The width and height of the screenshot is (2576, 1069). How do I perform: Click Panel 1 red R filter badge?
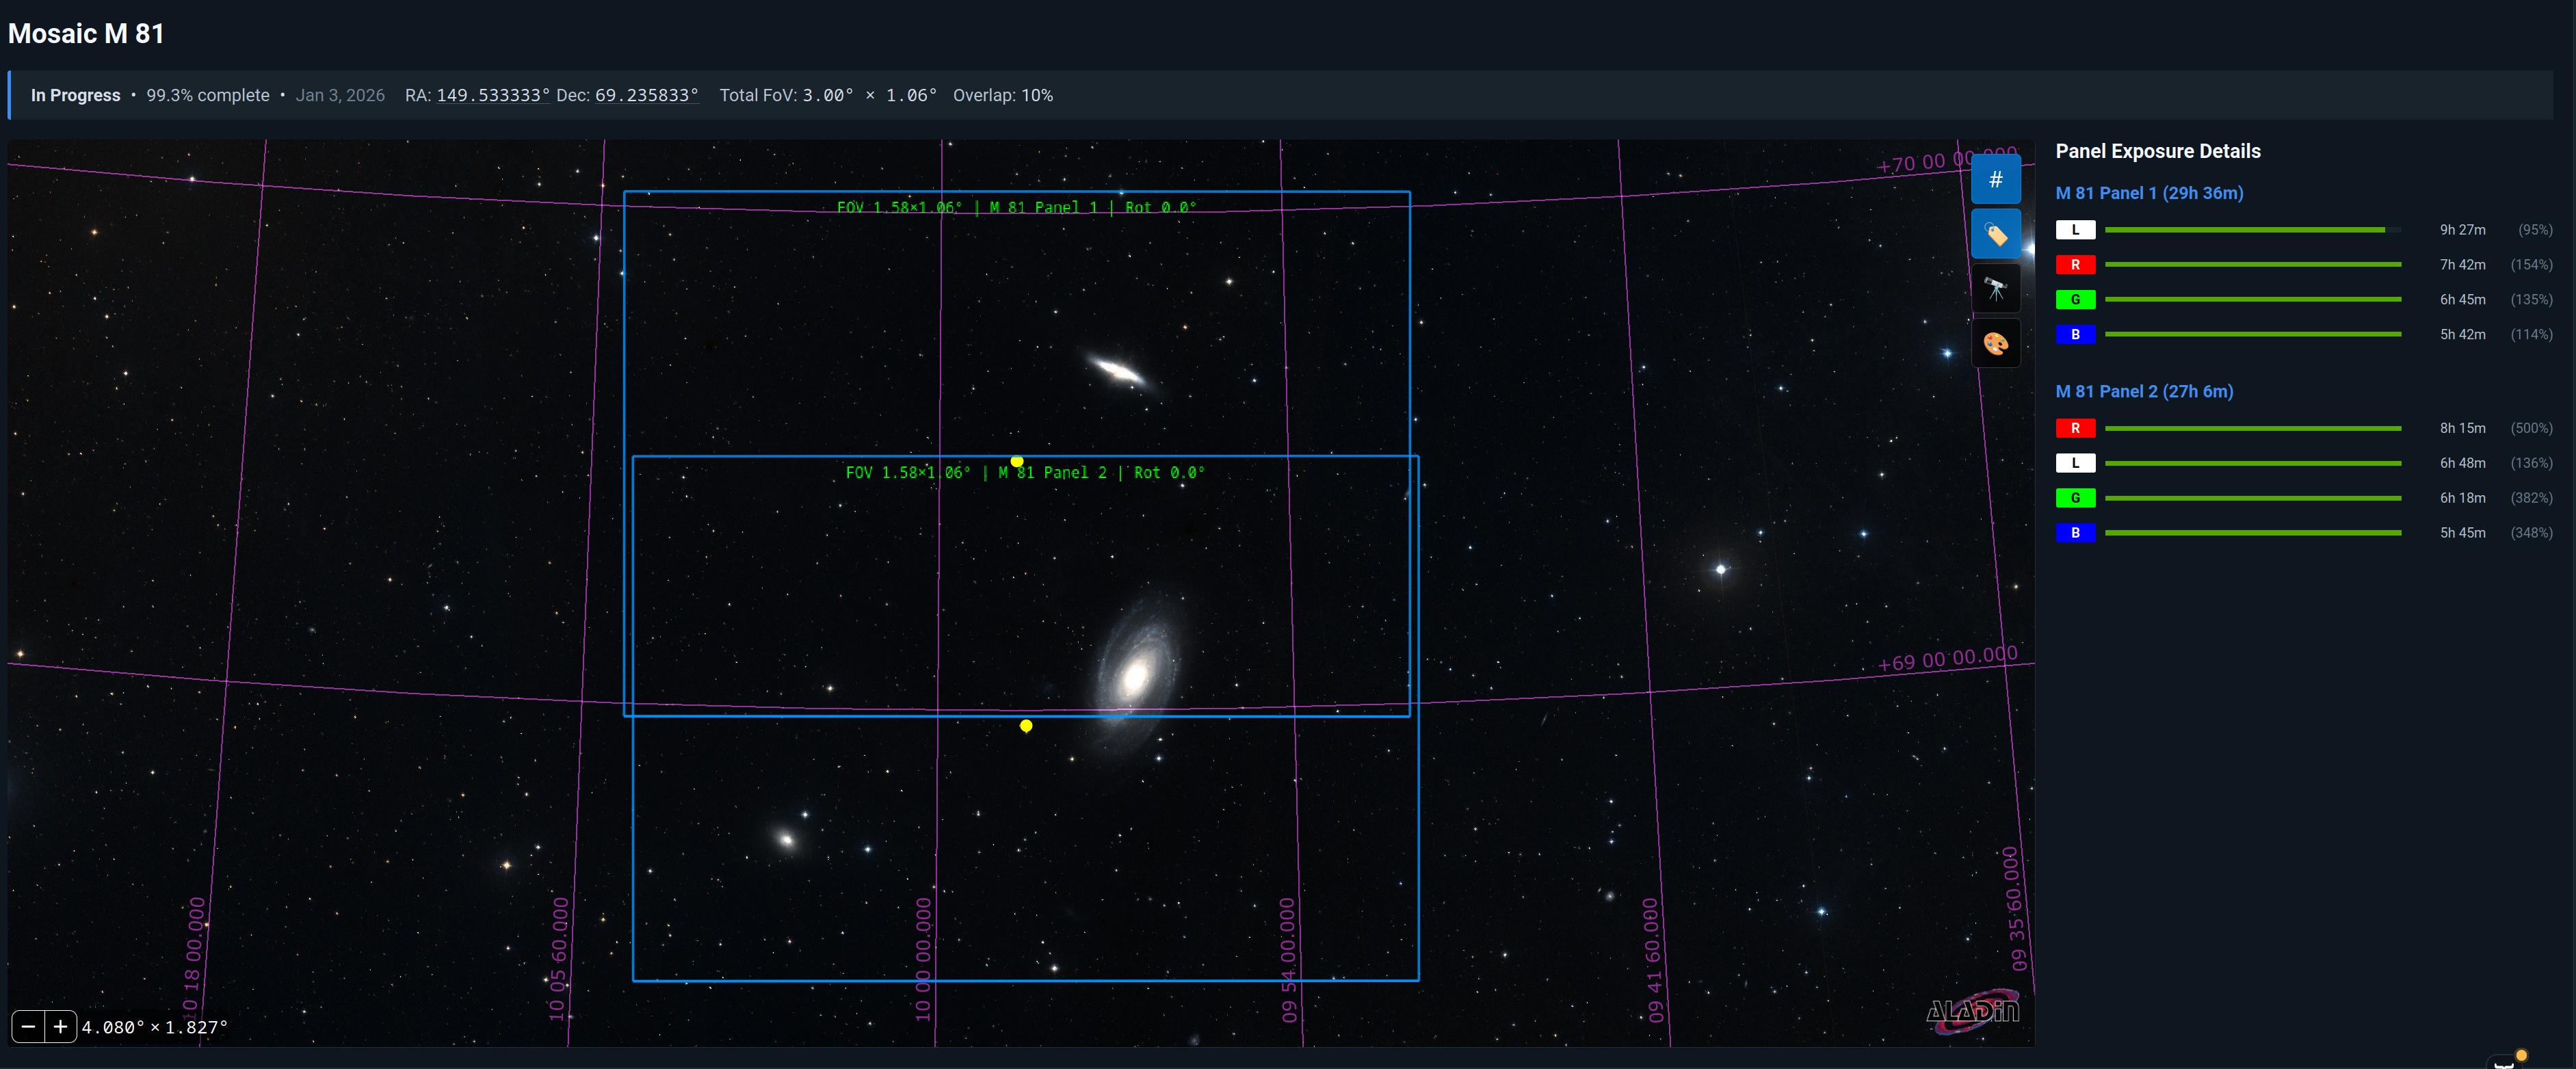pos(2075,265)
